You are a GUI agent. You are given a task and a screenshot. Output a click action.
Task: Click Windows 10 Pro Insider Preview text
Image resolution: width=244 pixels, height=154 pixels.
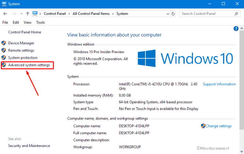[x=99, y=52]
